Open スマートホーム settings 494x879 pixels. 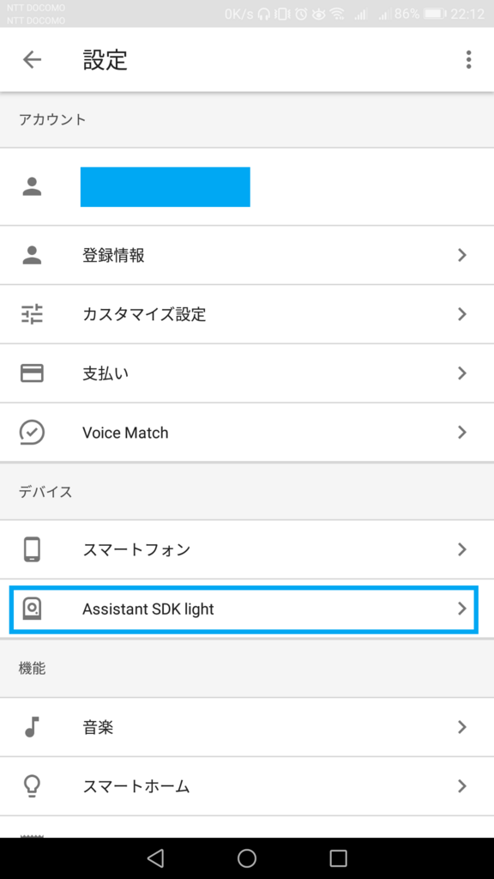pyautogui.click(x=247, y=785)
